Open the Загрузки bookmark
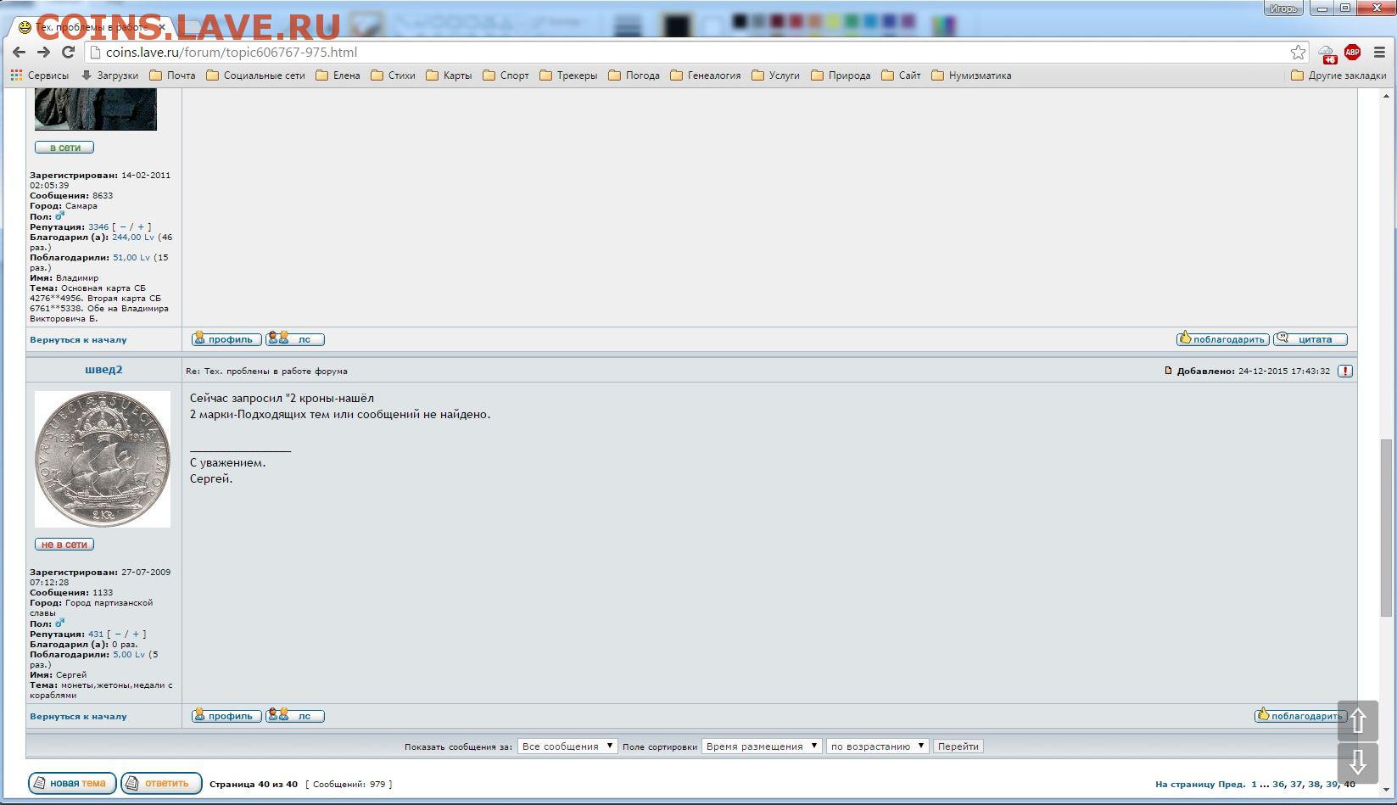The width and height of the screenshot is (1397, 805). (109, 75)
